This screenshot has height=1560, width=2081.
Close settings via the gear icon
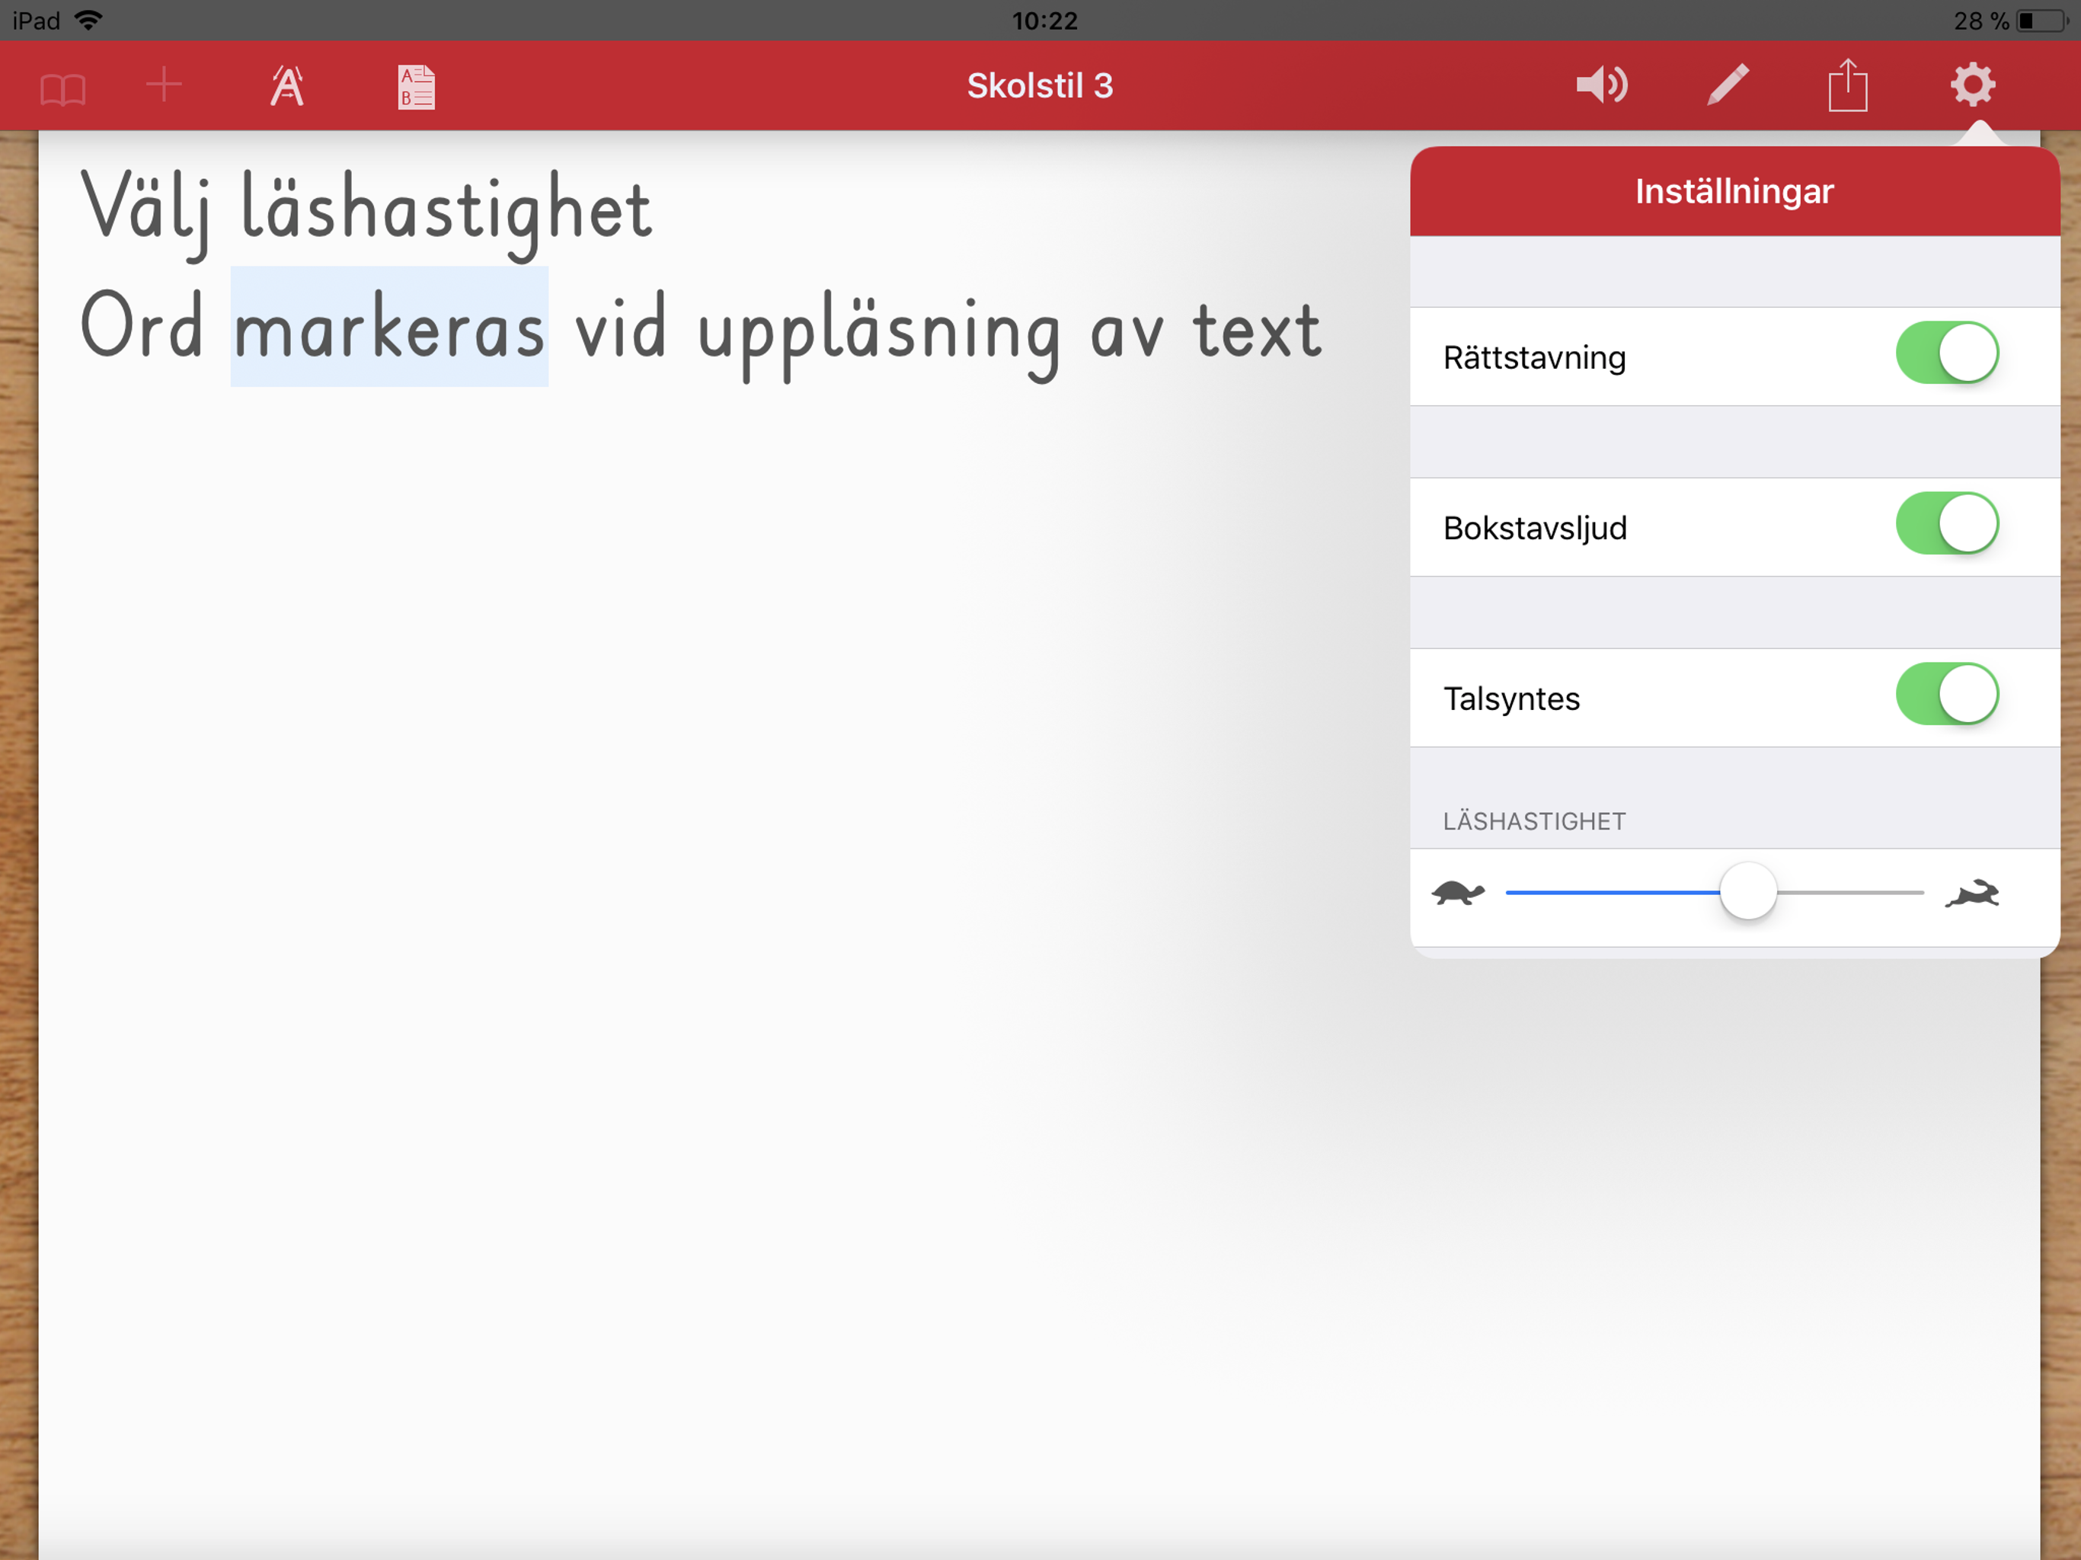pyautogui.click(x=1972, y=85)
